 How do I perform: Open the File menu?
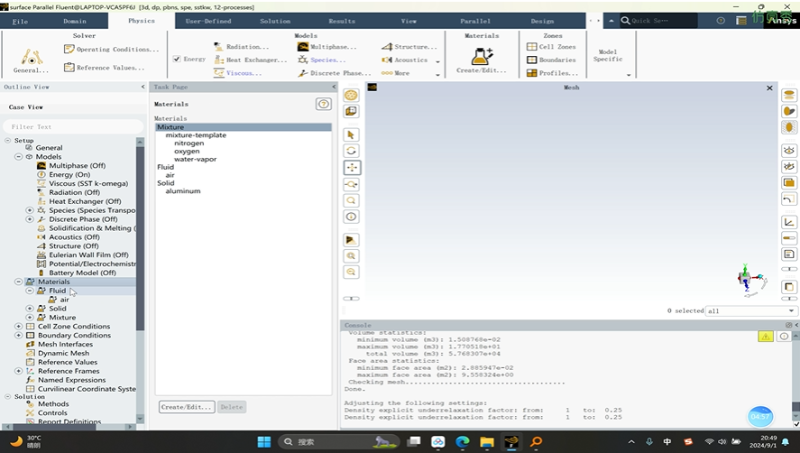click(x=20, y=21)
